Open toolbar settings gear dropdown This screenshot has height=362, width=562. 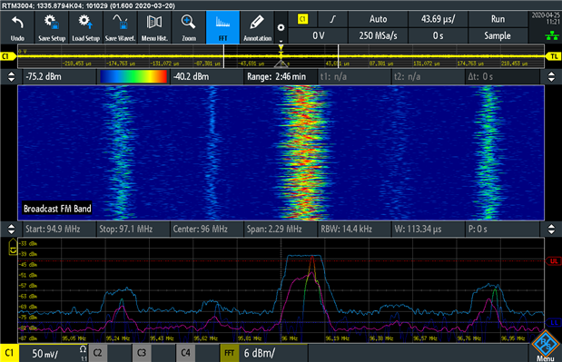click(281, 27)
